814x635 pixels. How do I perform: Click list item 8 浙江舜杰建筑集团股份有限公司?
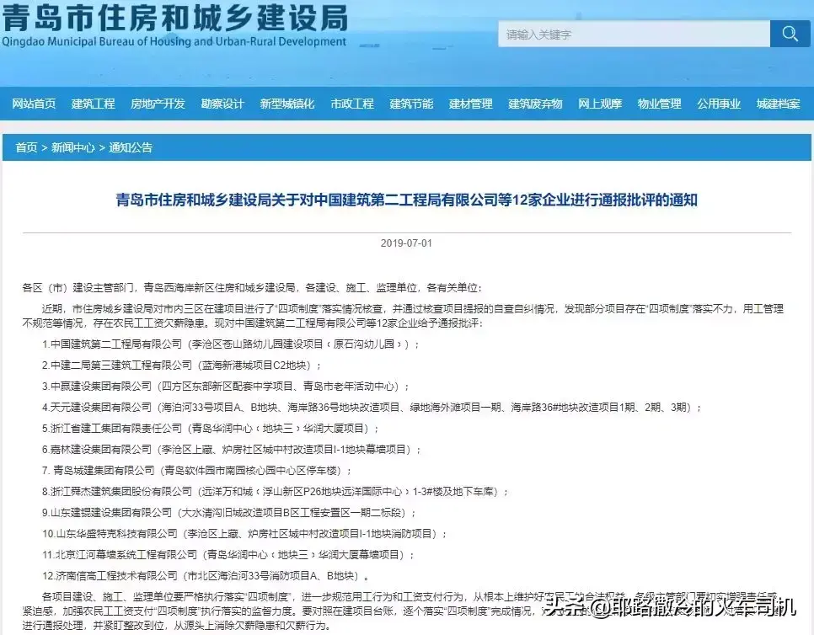point(276,491)
